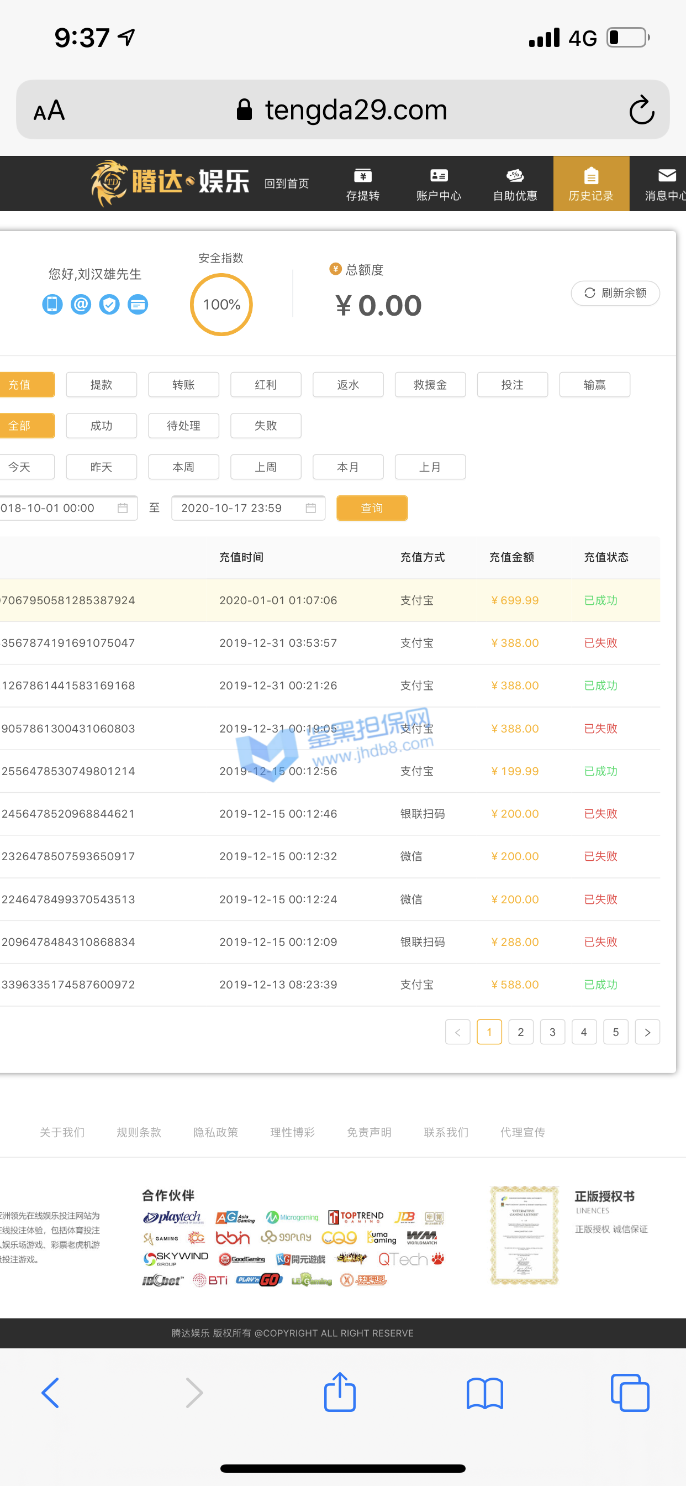Click the 刷新余额 refresh balance button
This screenshot has width=686, height=1486.
tap(615, 293)
